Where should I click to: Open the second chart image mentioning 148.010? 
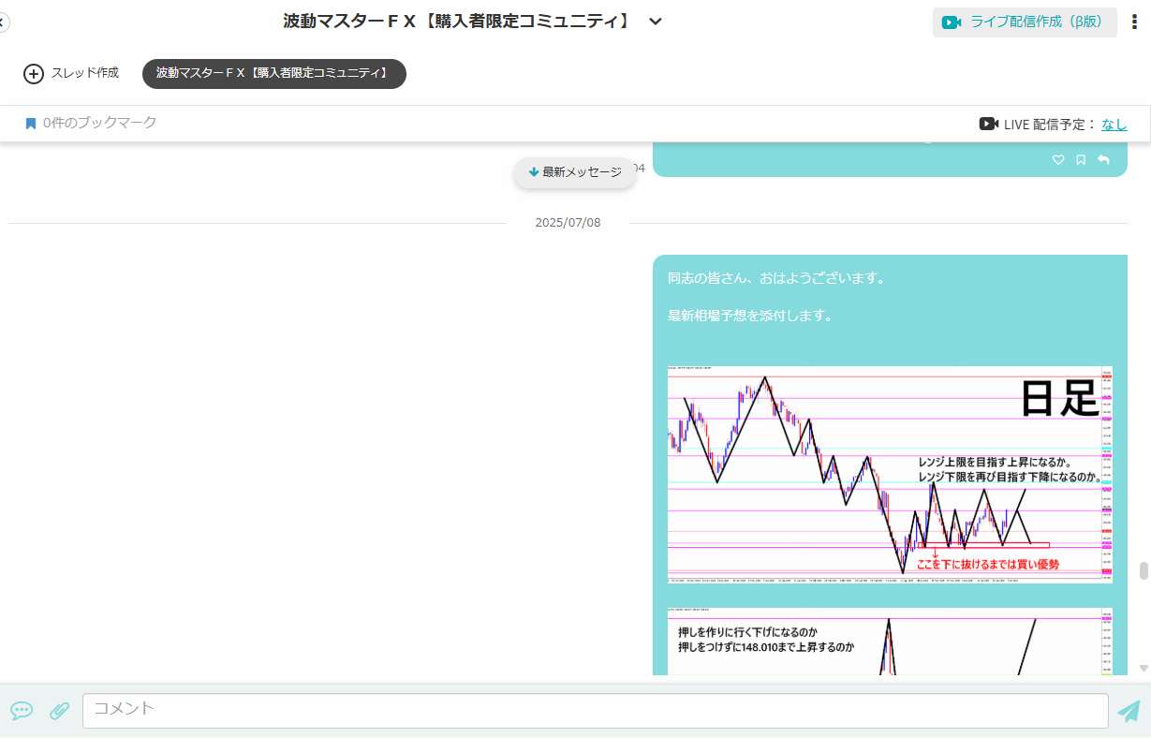coord(890,642)
